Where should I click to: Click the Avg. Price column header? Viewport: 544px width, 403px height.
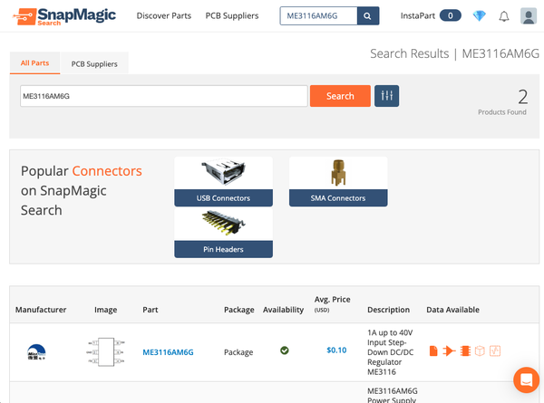[332, 304]
